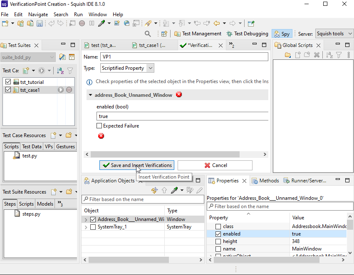354x275 pixels.
Task: Uncheck the enabled property checkbox
Action: [x=218, y=234]
